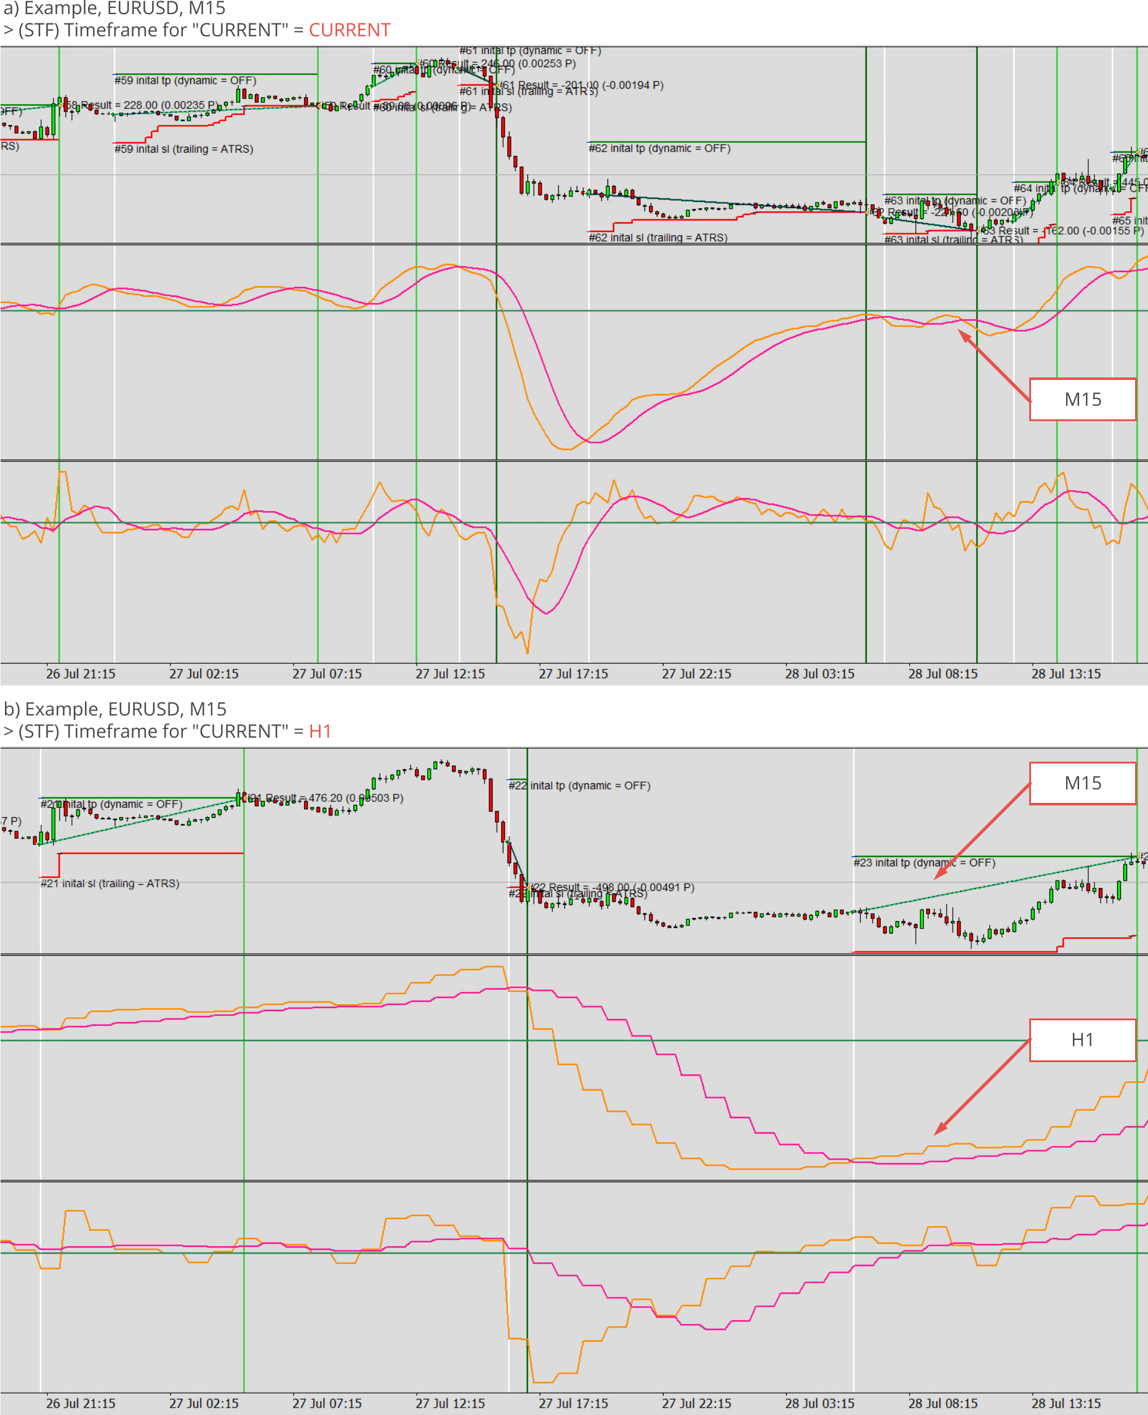Image resolution: width=1148 pixels, height=1415 pixels.
Task: Click the "#22 Result = -498.00 (-0.00491 P)" label
Action: coord(612,888)
